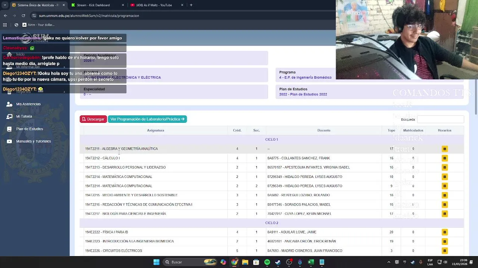Open Plan de Estudios sidebar item
The width and height of the screenshot is (478, 268).
point(30,129)
